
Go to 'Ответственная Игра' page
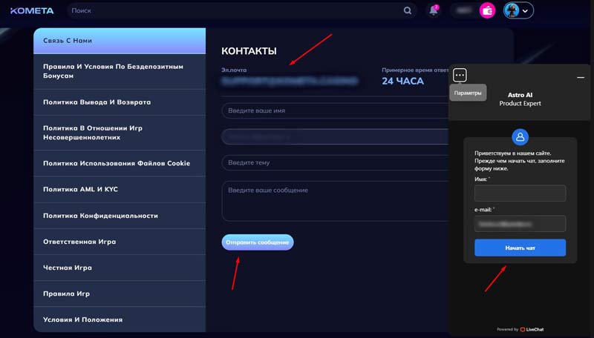(119, 242)
